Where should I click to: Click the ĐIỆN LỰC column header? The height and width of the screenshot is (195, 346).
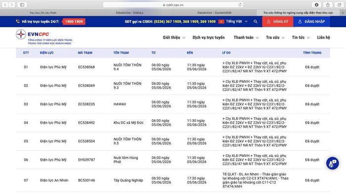(46, 53)
